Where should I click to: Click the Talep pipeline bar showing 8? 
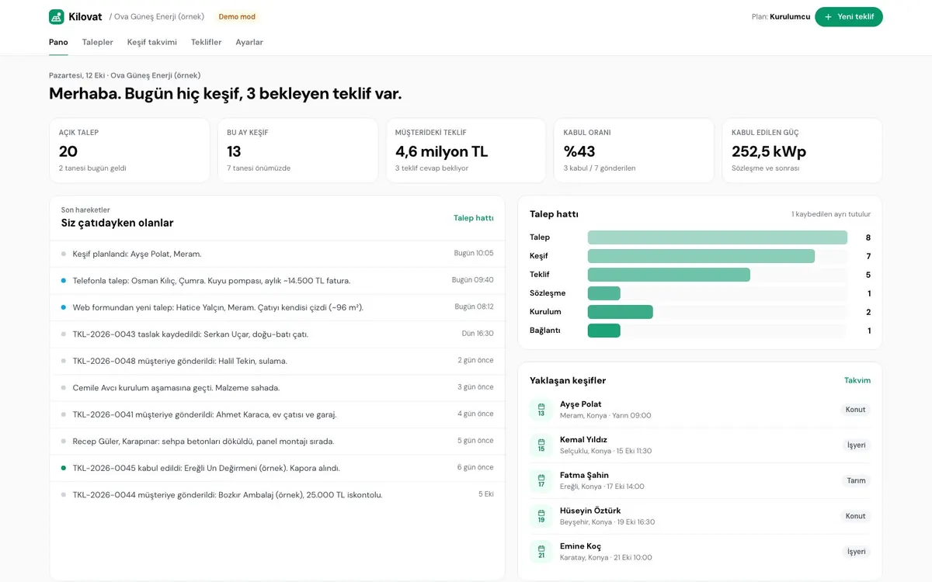coord(718,237)
